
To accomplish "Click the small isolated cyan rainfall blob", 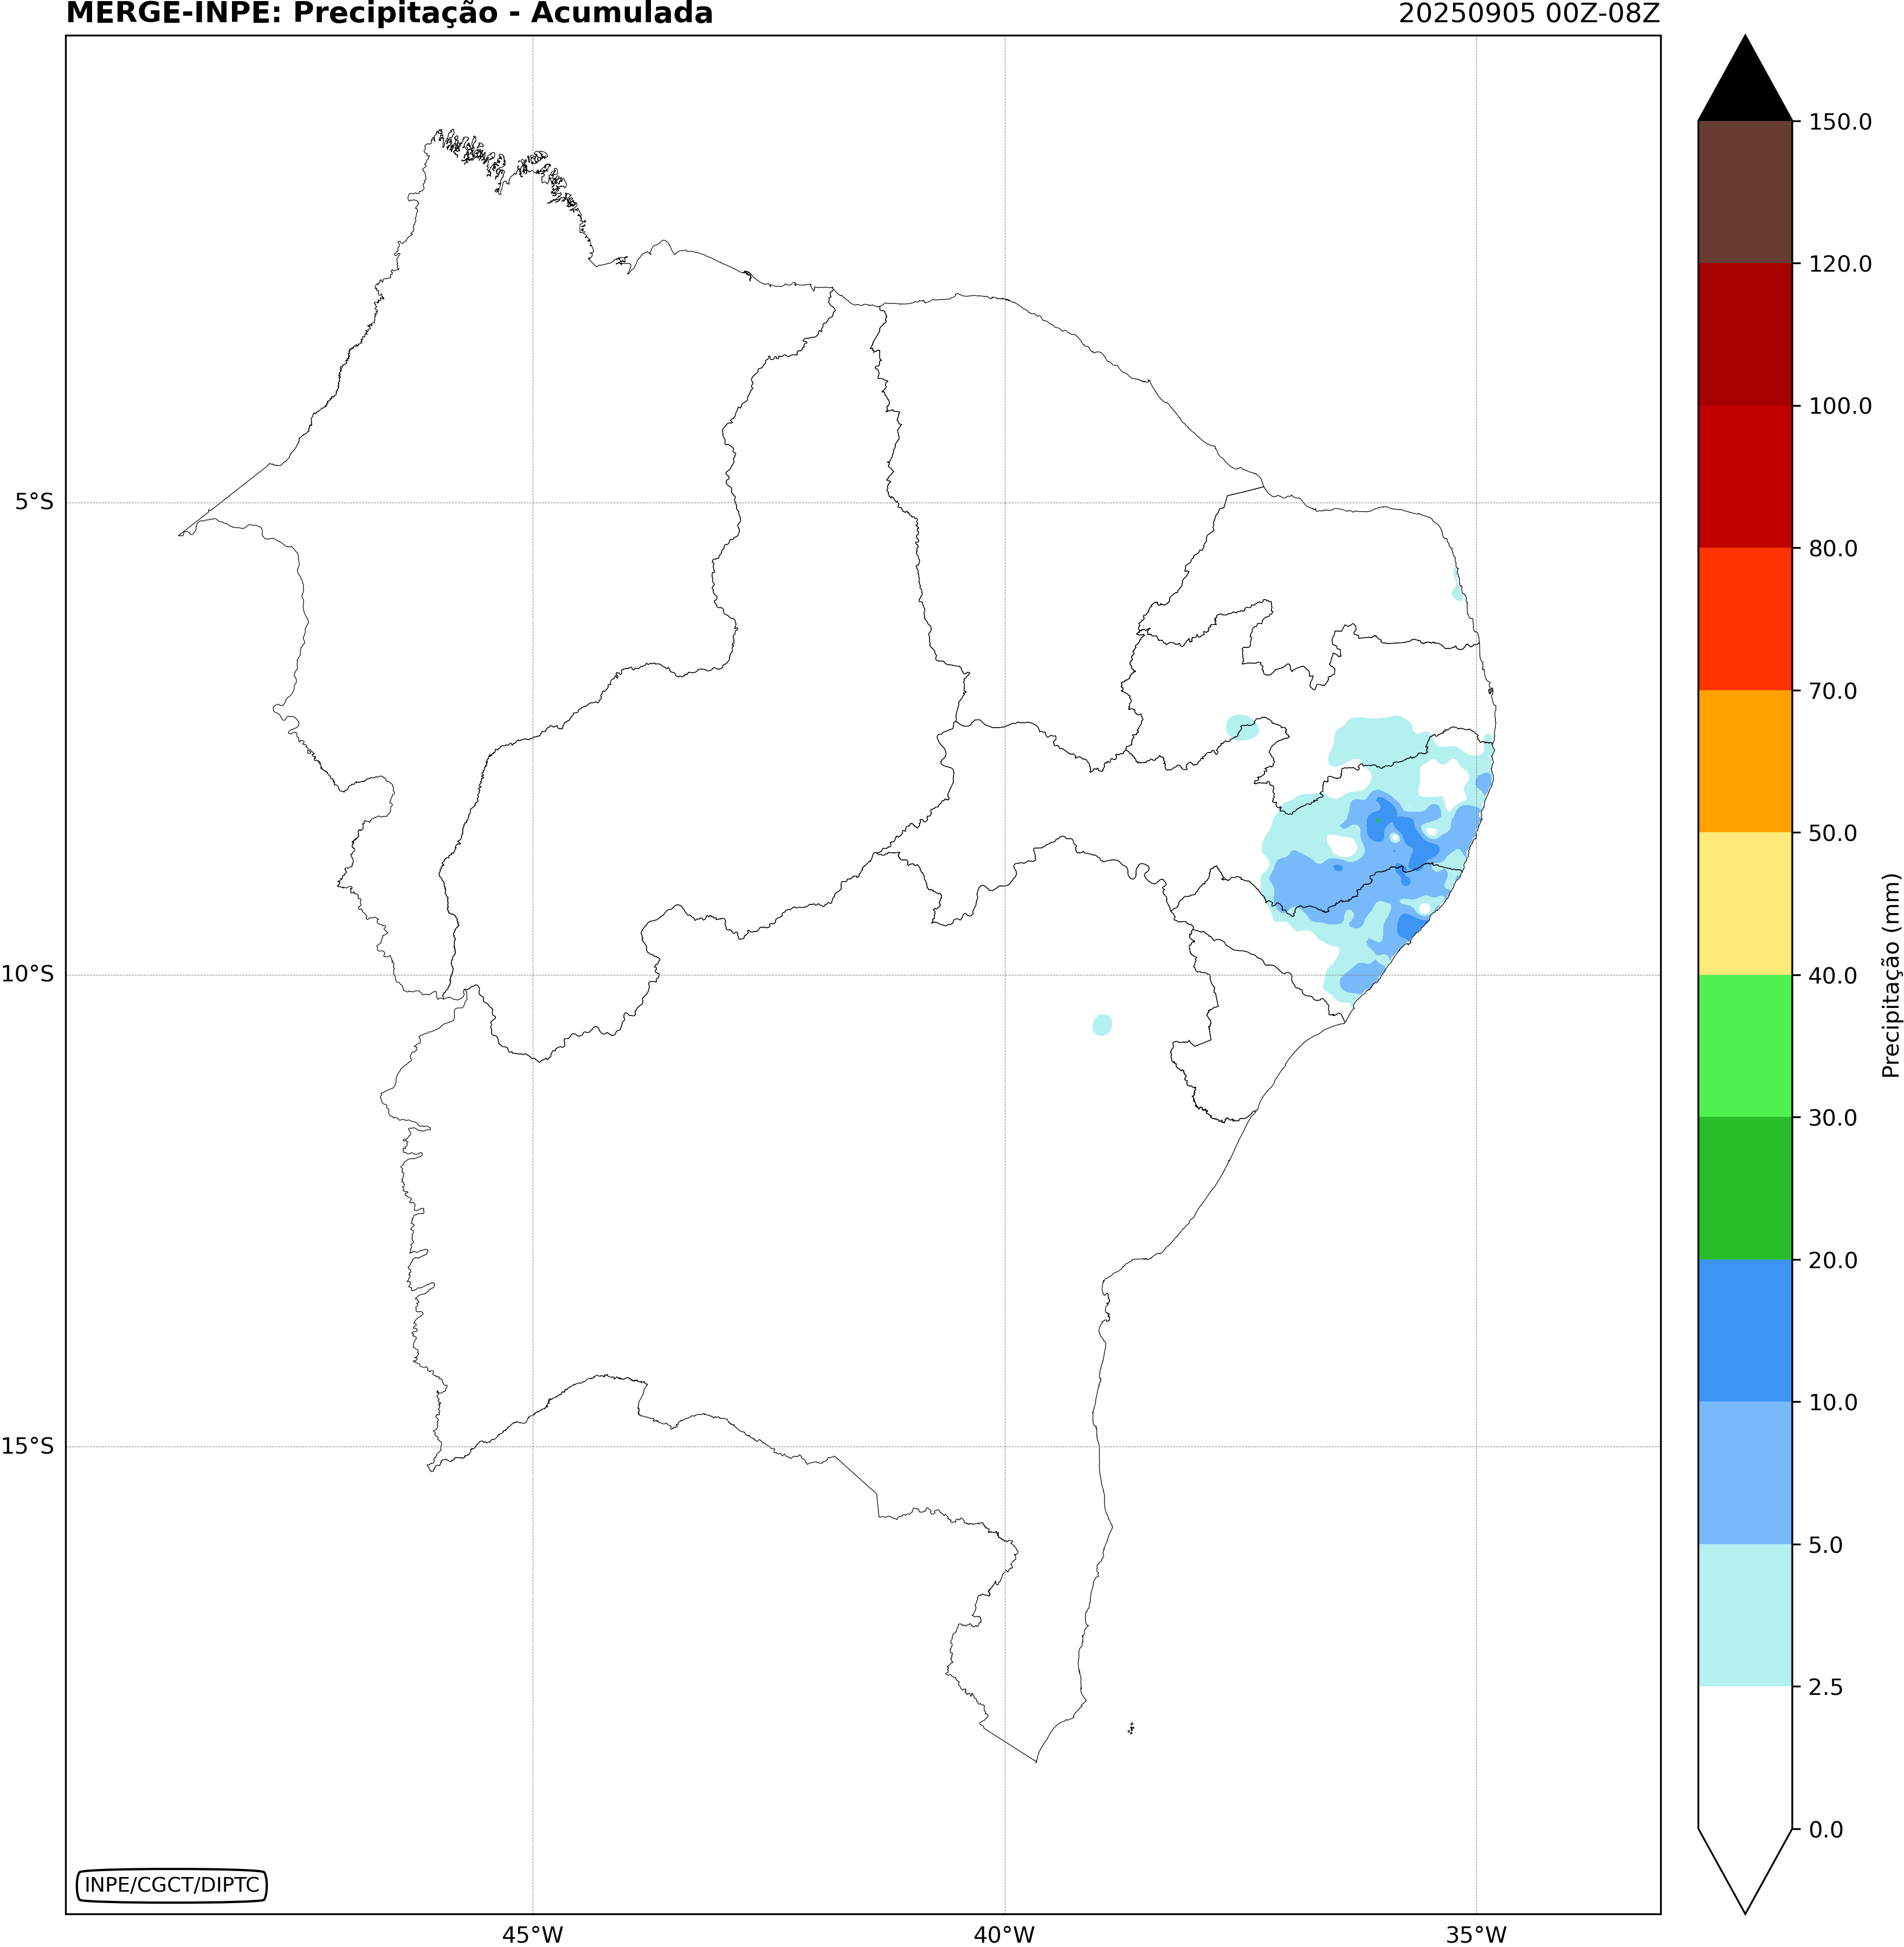I will point(1102,1025).
